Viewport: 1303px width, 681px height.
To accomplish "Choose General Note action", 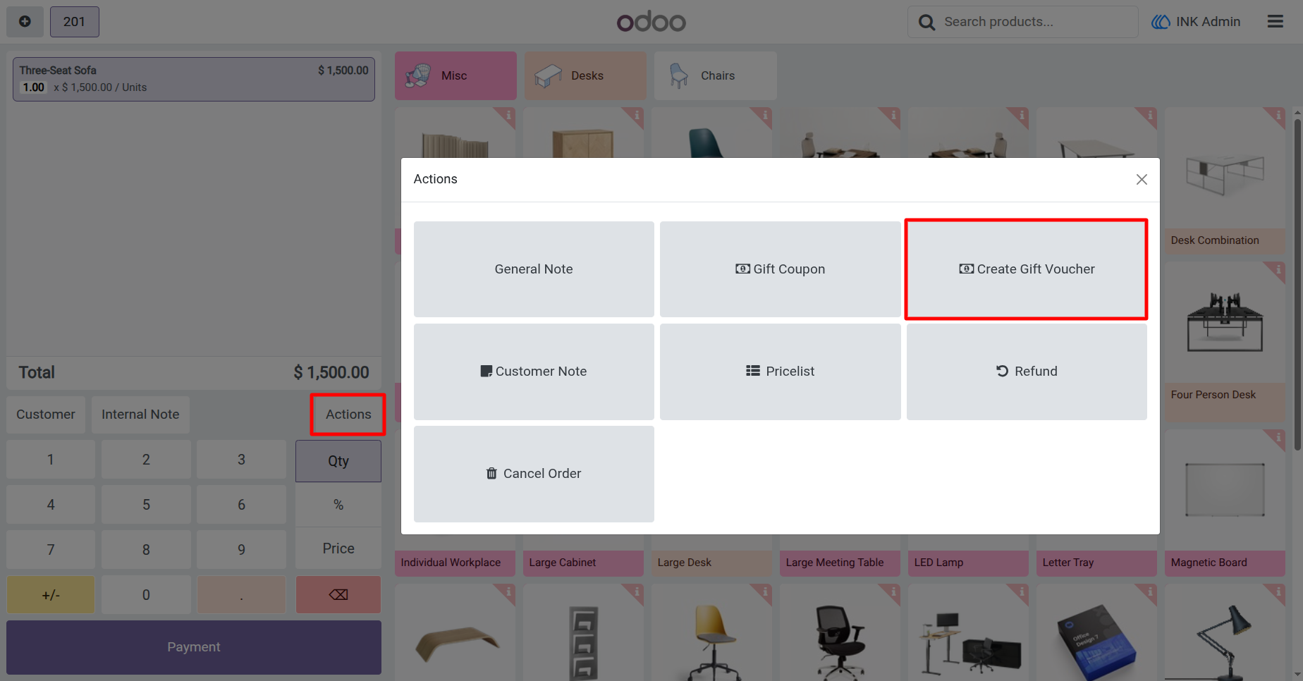I will pos(534,269).
